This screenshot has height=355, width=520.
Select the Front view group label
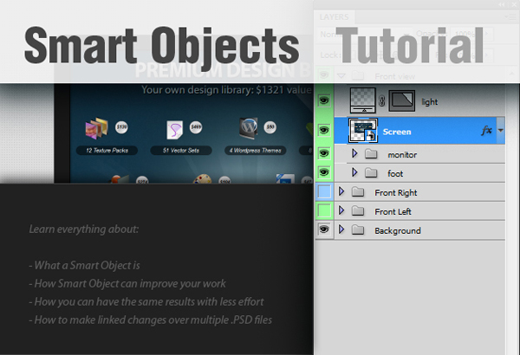[x=394, y=76]
